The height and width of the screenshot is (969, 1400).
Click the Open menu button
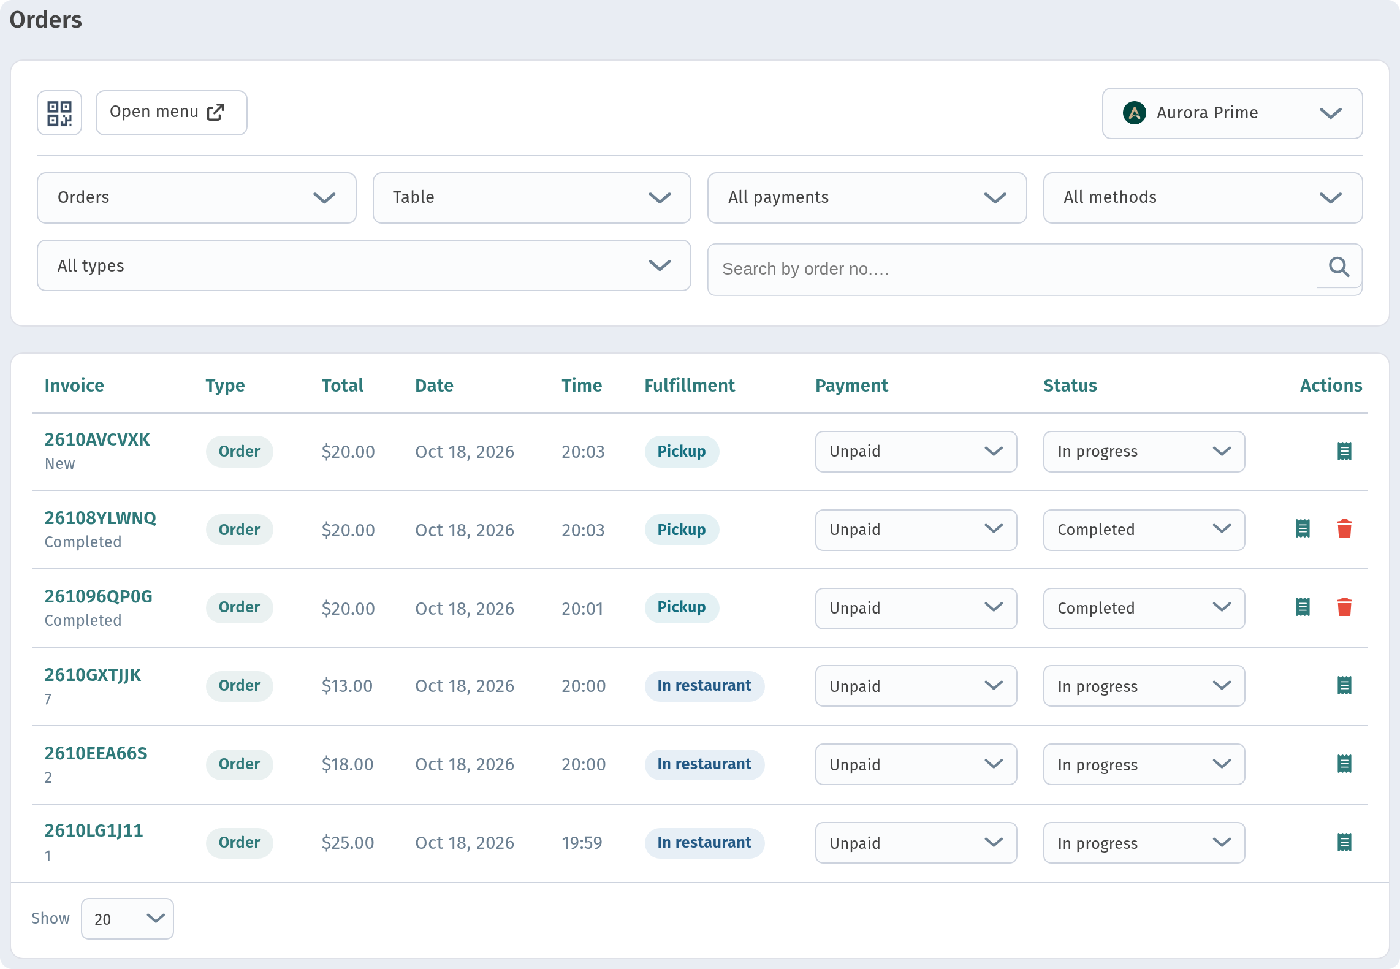click(x=172, y=113)
